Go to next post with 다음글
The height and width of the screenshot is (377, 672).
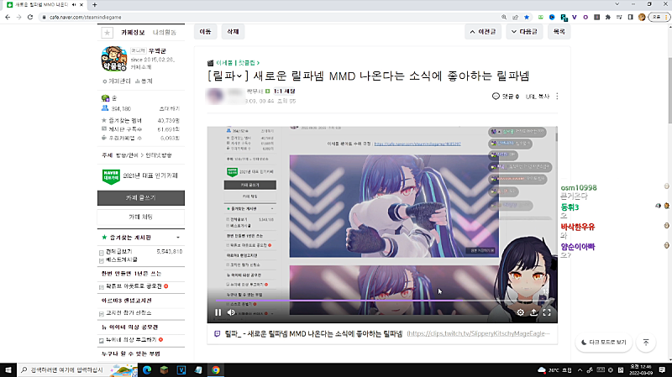tap(524, 32)
